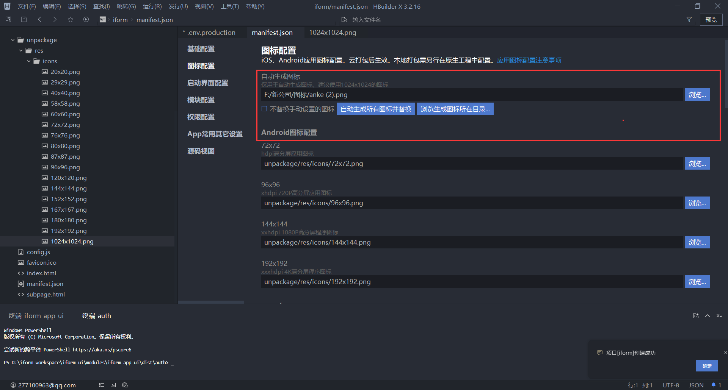Select 启动界面配置 in the settings sidebar
Viewport: 728px width, 390px height.
coord(208,83)
